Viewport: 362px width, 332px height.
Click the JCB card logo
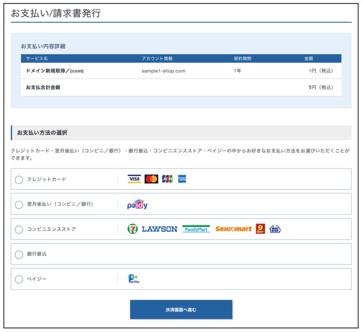[x=167, y=179]
